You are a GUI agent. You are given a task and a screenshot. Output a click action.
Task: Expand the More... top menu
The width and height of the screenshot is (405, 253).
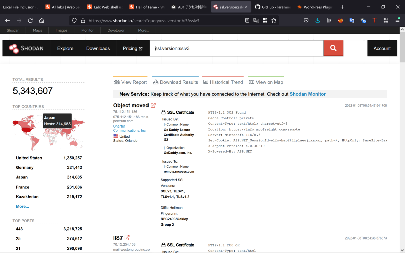[x=143, y=30]
